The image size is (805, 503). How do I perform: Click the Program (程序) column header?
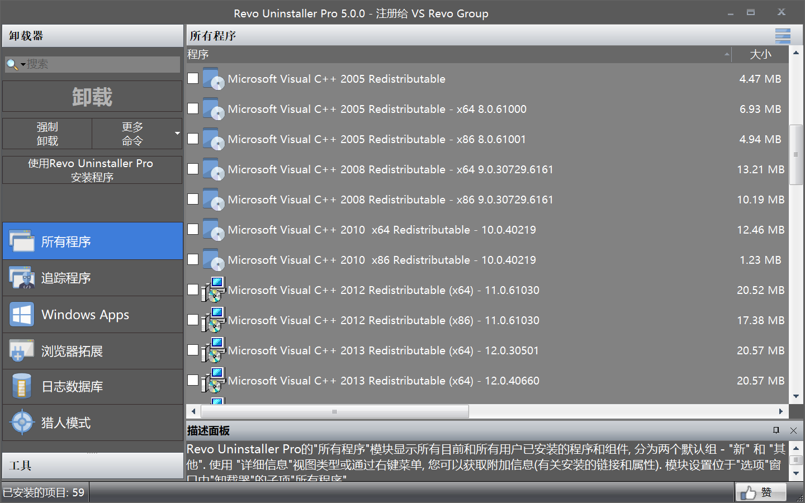(458, 54)
